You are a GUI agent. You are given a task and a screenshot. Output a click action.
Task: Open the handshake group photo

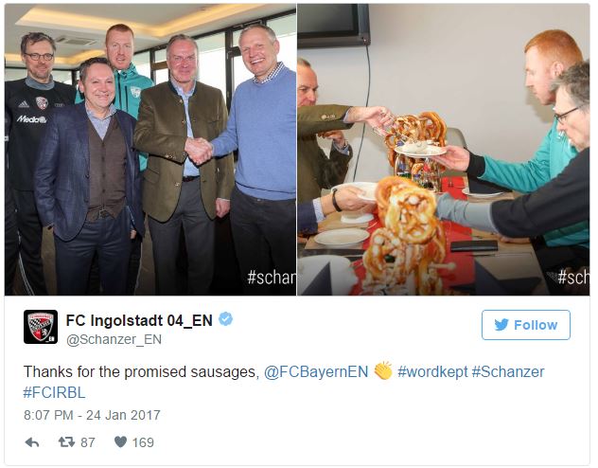(150, 150)
